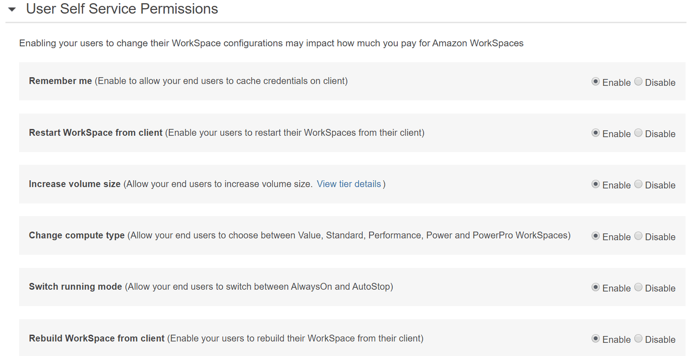The height and width of the screenshot is (356, 696).
Task: Select Disable for Remember me
Action: (638, 82)
